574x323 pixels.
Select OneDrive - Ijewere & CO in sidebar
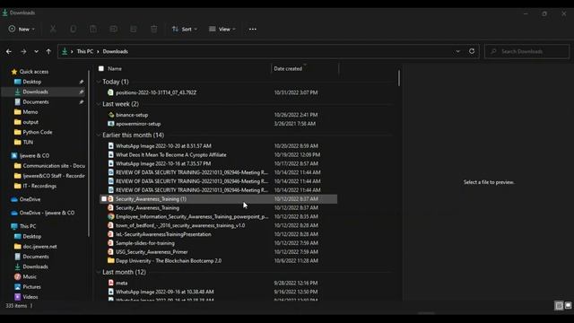[x=47, y=213]
